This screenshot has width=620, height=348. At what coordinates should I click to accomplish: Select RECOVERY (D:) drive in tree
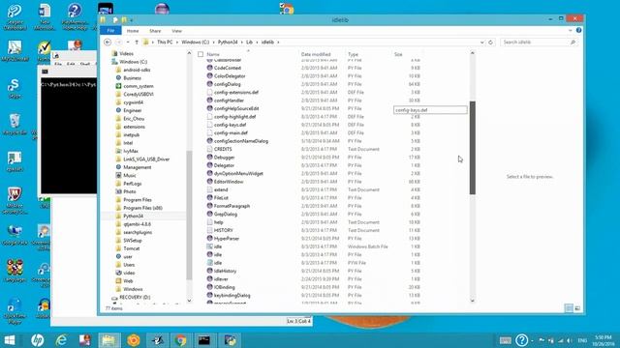(x=135, y=297)
